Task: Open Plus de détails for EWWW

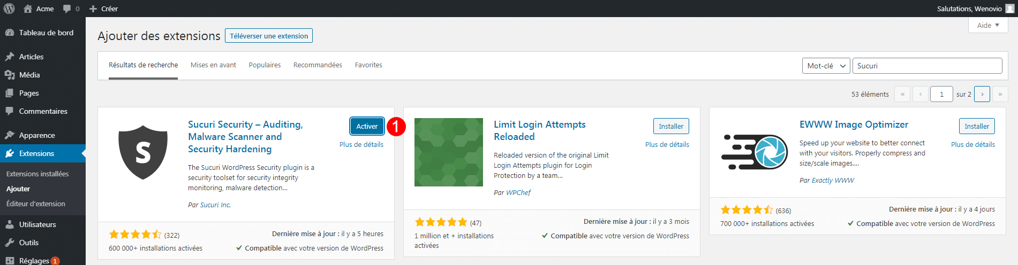Action: 973,144
